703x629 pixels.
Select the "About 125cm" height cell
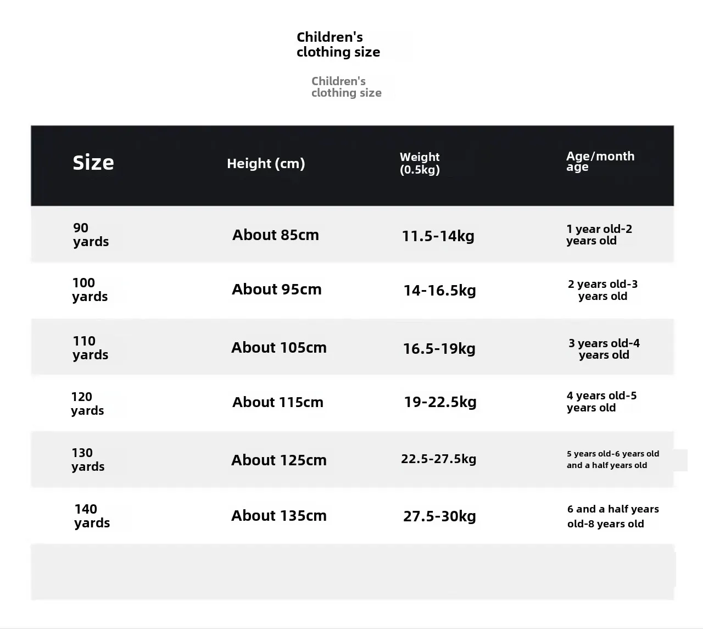point(279,460)
